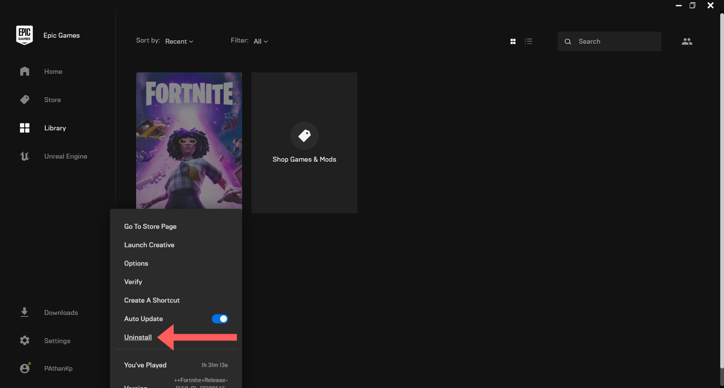The height and width of the screenshot is (388, 724).
Task: Select Go To Store Page menu entry
Action: tap(150, 226)
